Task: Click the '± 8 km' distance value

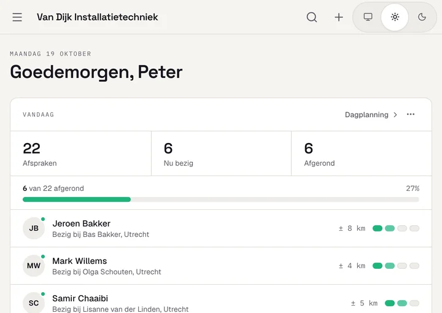Action: pos(352,228)
